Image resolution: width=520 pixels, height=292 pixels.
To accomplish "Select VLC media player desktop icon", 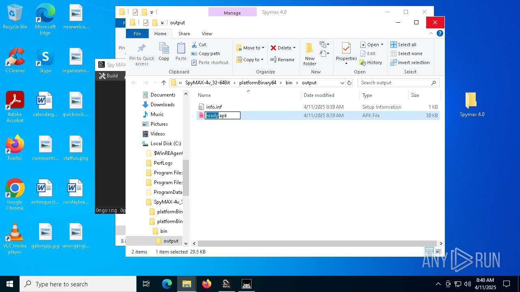I will tap(15, 238).
